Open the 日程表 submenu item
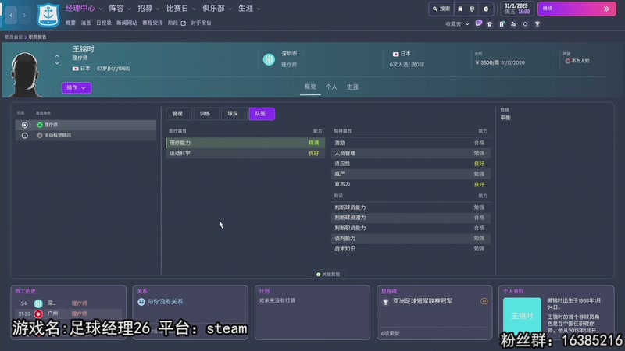 pos(104,23)
